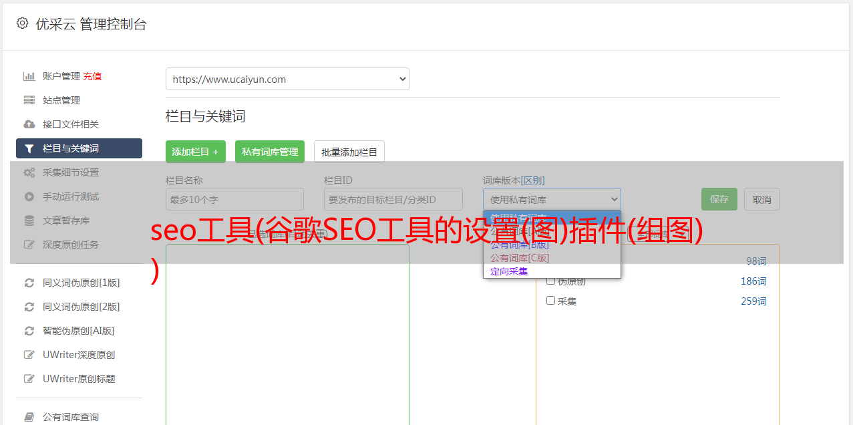Click the gear icon beside 优采云 管理控制台
Image resolution: width=853 pixels, height=425 pixels.
click(x=22, y=23)
